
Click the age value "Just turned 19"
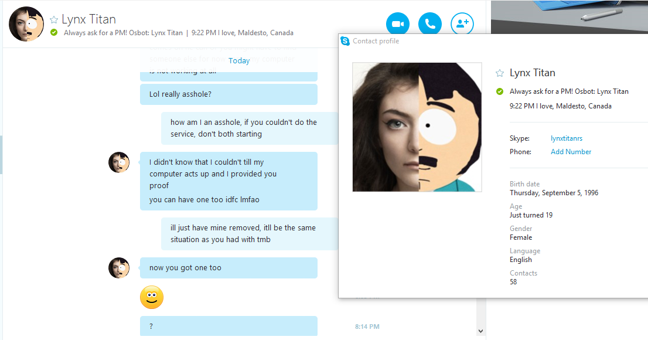tap(531, 215)
